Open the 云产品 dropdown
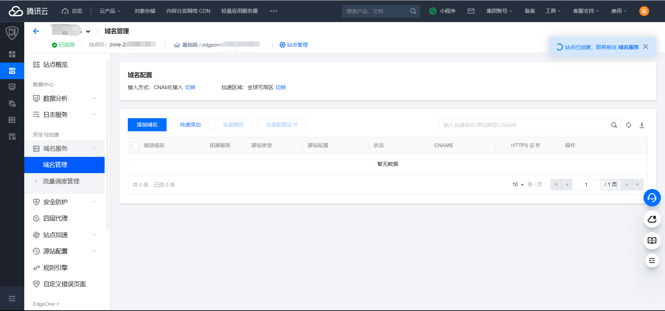Image resolution: width=665 pixels, height=311 pixels. tap(110, 11)
